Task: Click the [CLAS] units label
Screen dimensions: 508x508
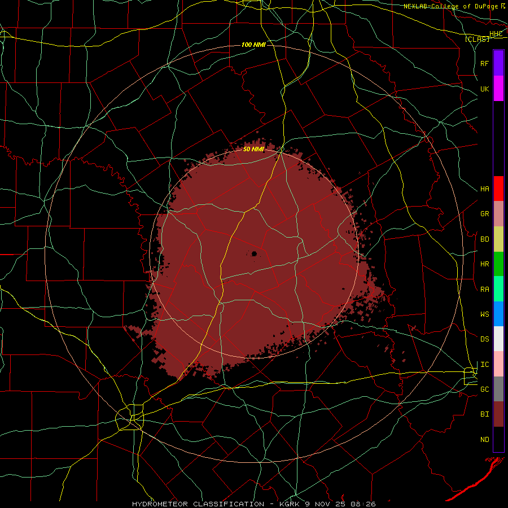Action: coord(477,39)
